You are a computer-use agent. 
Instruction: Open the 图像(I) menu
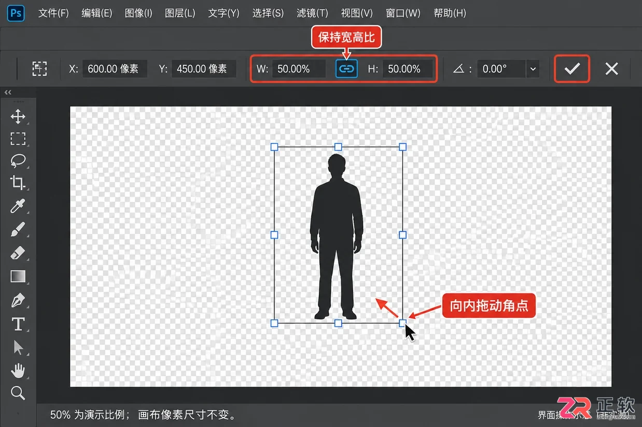138,13
